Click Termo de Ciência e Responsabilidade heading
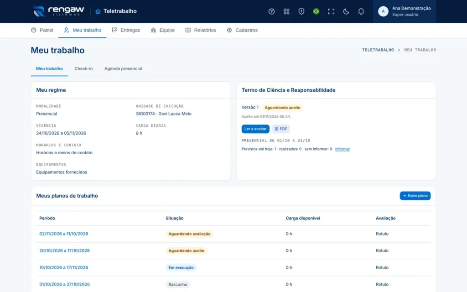Screen dimensions: 467x292 point(288,90)
